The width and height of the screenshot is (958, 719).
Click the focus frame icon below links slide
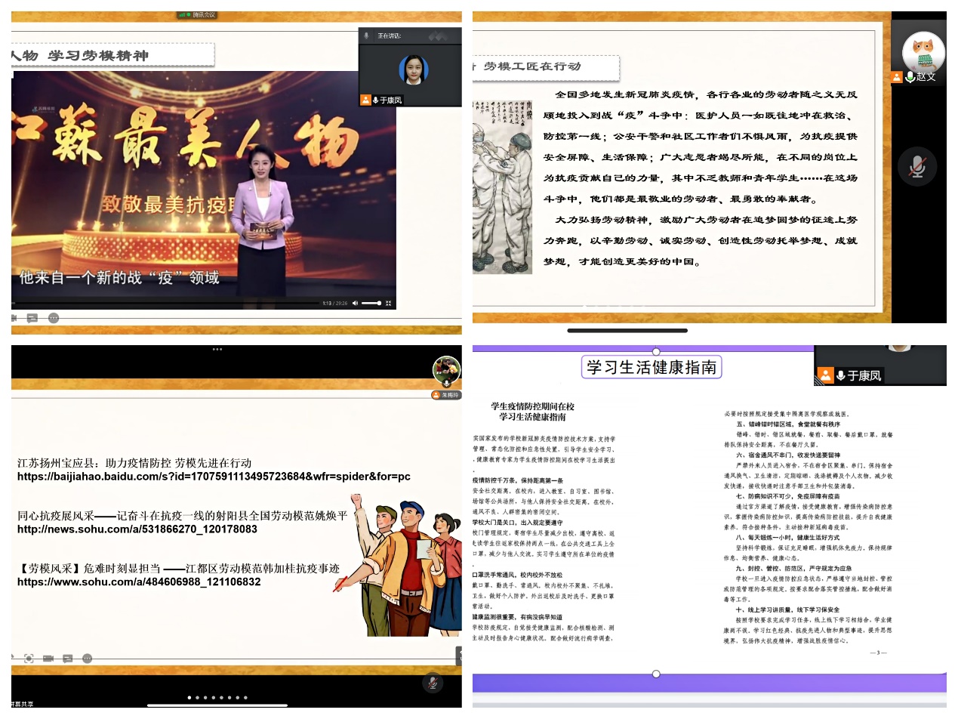[x=29, y=658]
